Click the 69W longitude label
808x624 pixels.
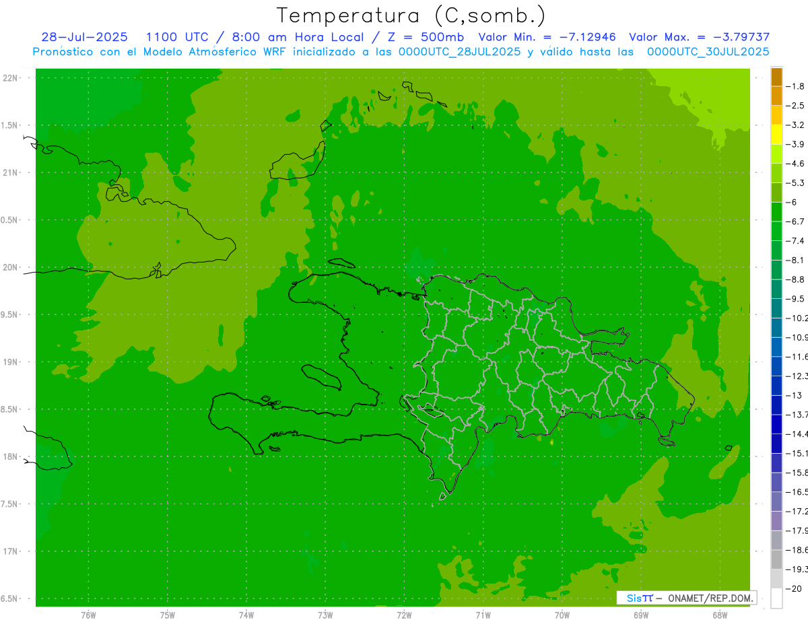click(x=641, y=615)
